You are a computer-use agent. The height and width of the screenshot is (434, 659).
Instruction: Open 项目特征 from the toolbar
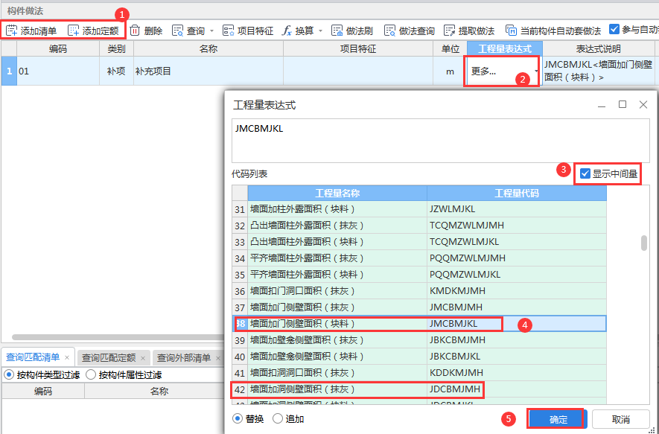[x=248, y=31]
